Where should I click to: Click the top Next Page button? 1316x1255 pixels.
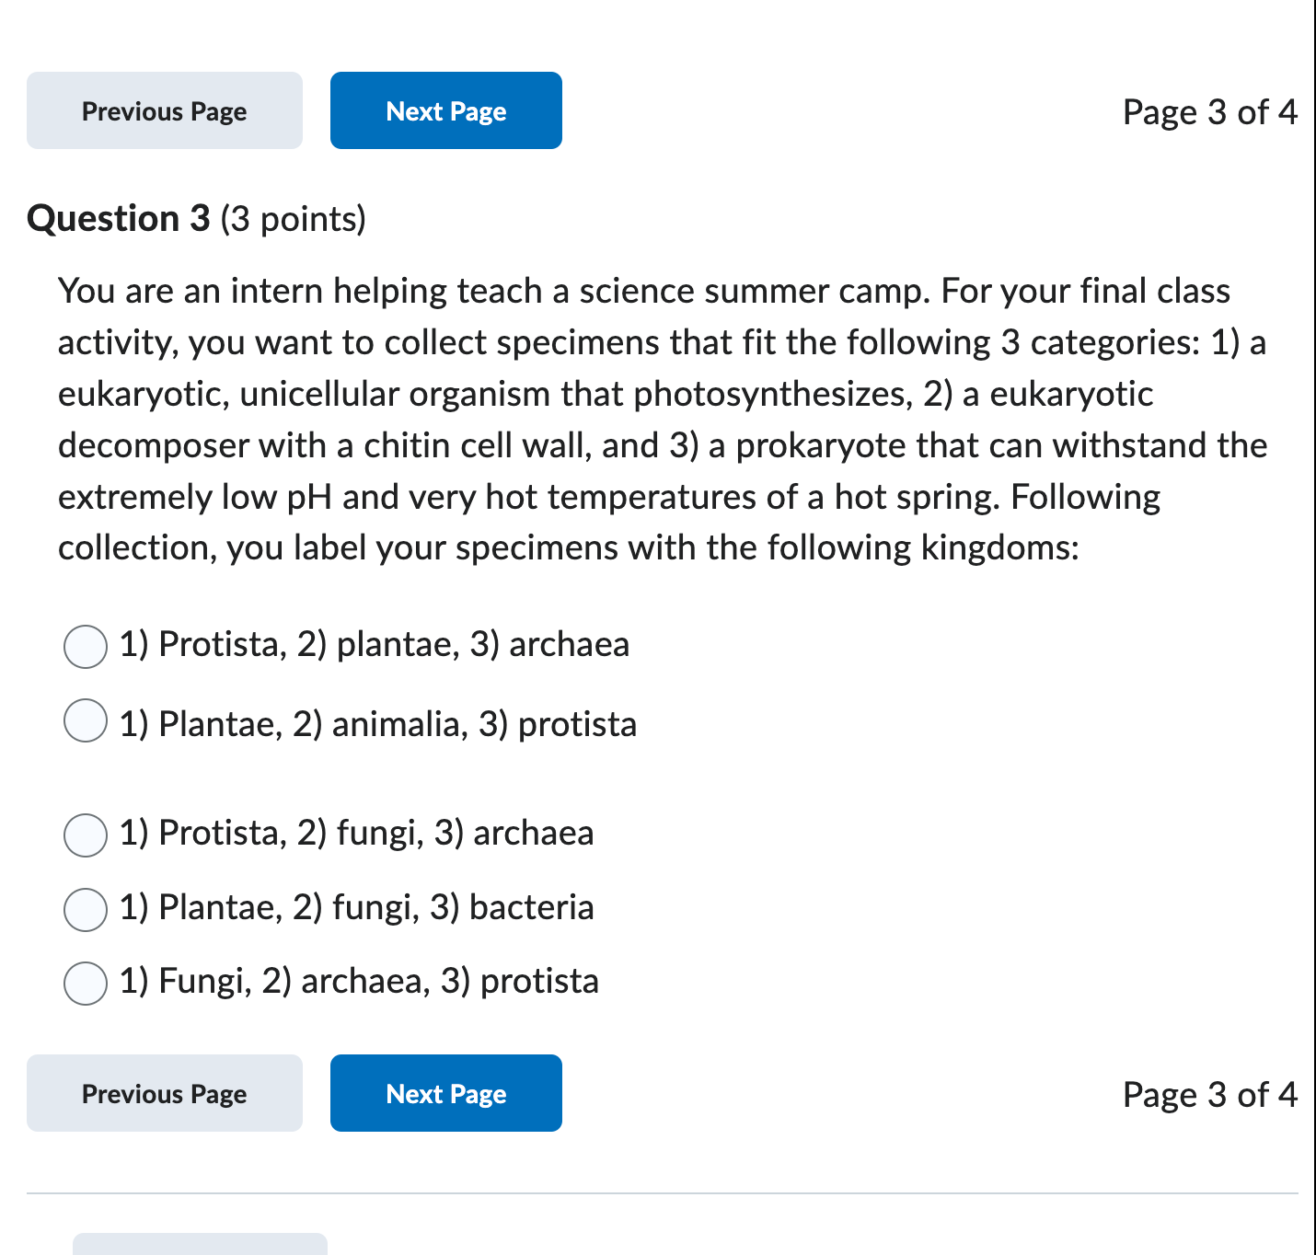[446, 110]
